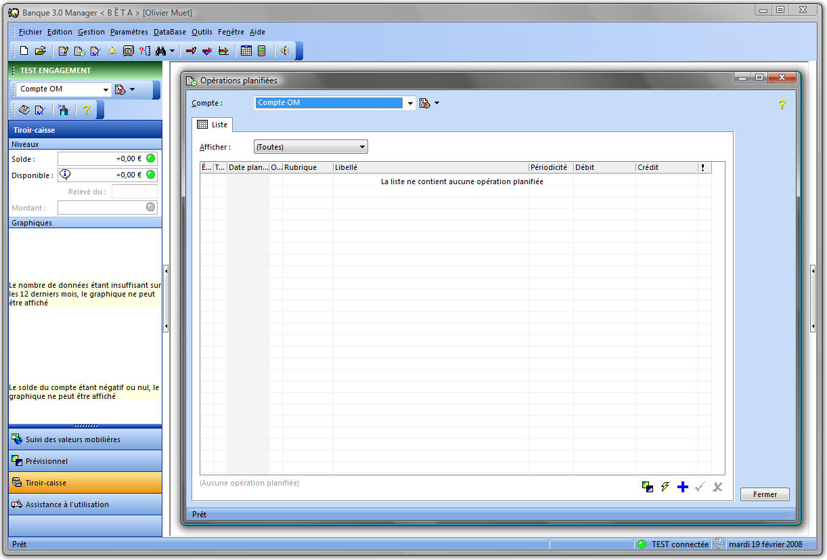Viewport: 827px width, 560px height.
Task: Click the green indicator beside Disponible
Action: 151,175
